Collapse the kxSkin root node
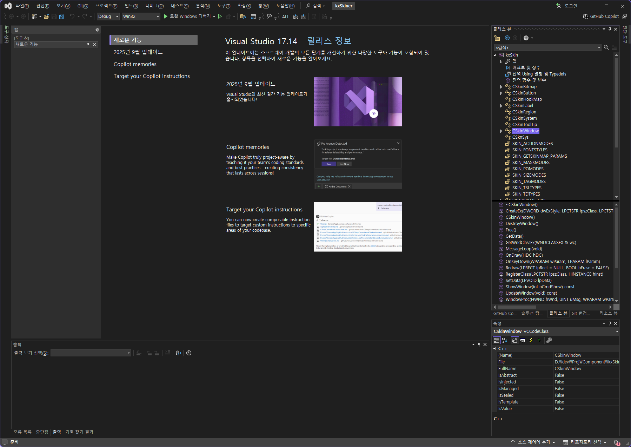This screenshot has width=631, height=447. [494, 55]
